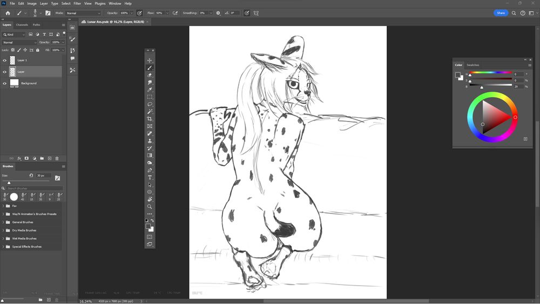Select the Eraser tool in the toolbox

coord(150,75)
